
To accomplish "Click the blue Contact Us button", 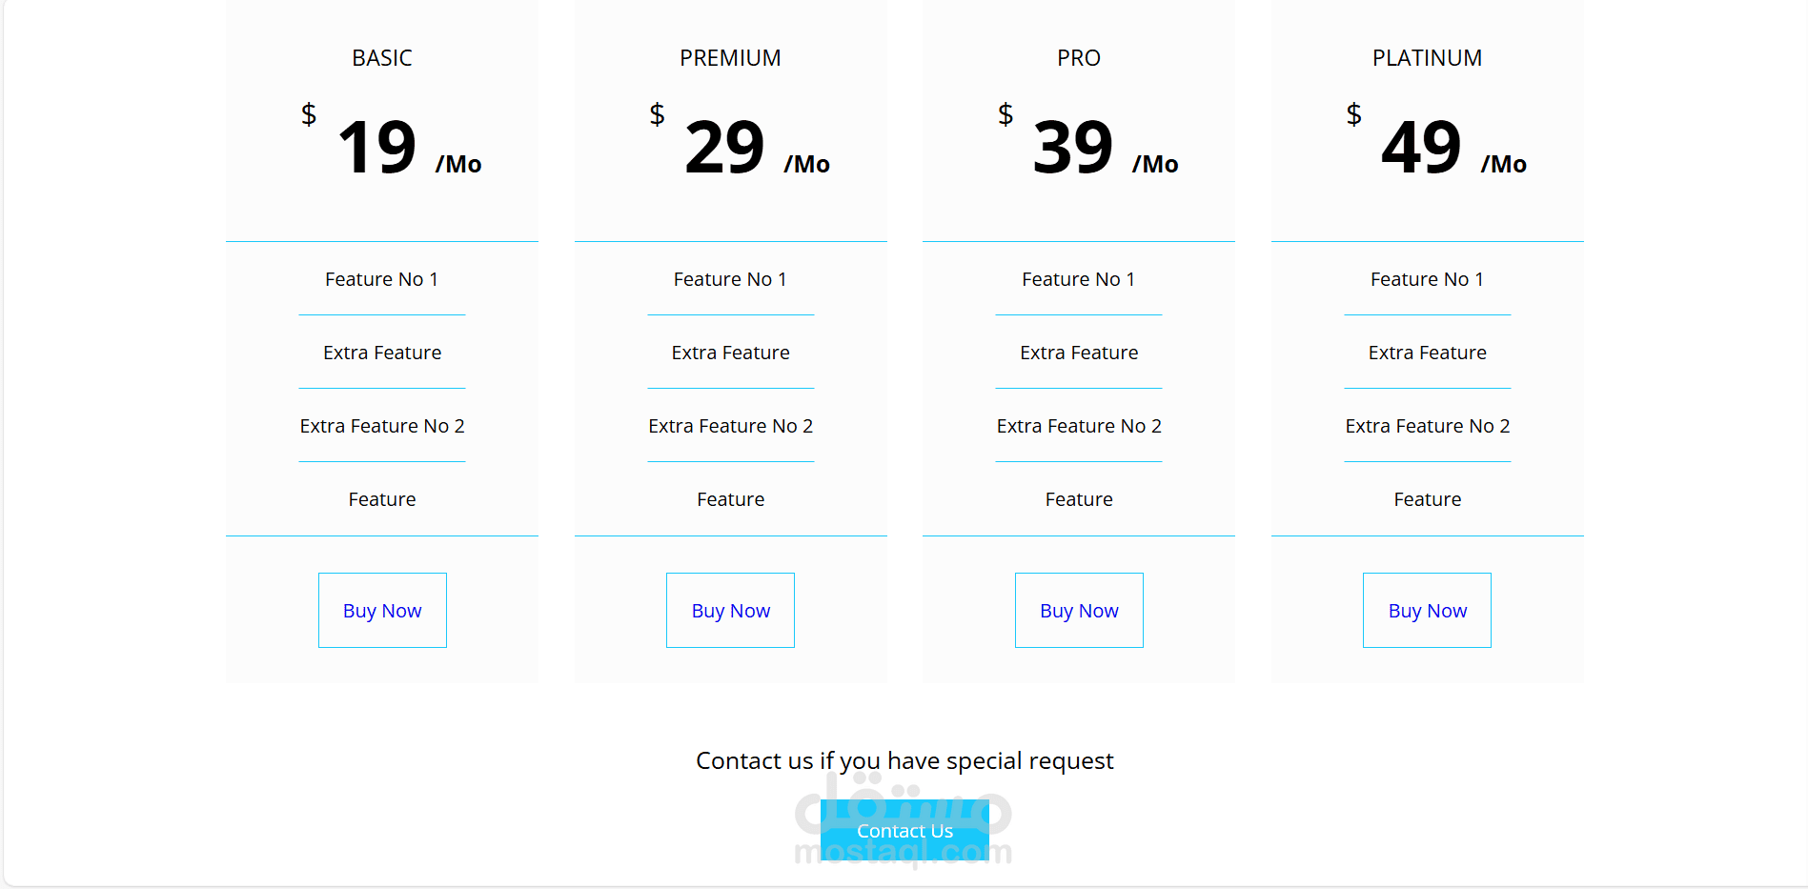I will (x=904, y=830).
